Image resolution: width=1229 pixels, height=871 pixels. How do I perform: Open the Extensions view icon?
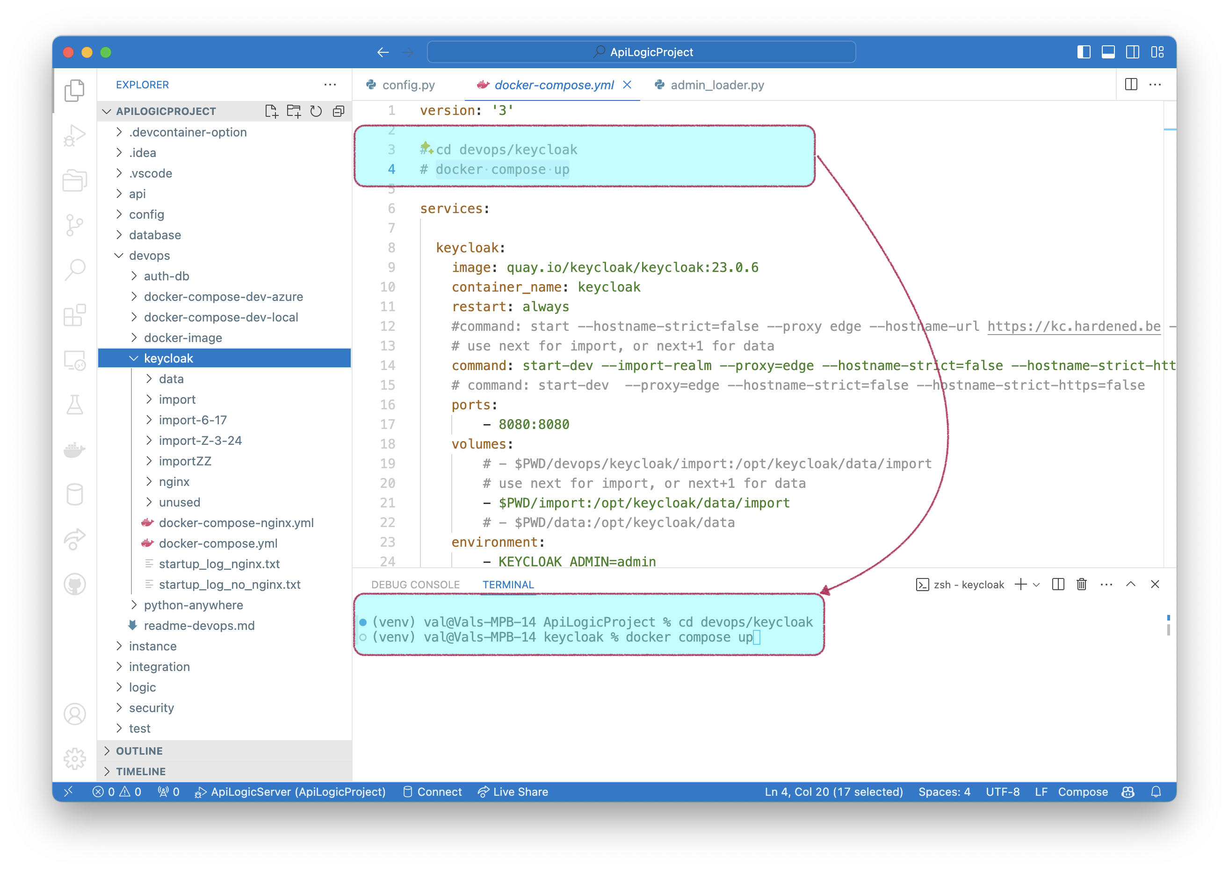[x=75, y=315]
